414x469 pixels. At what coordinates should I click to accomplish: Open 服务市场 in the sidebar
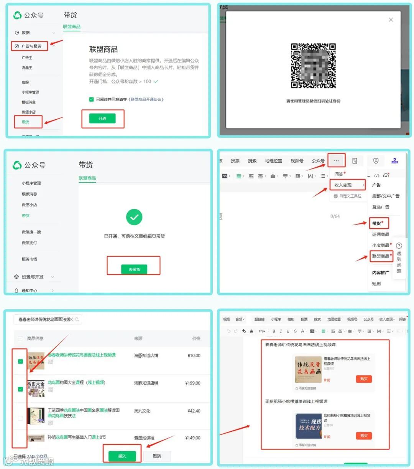point(30,259)
